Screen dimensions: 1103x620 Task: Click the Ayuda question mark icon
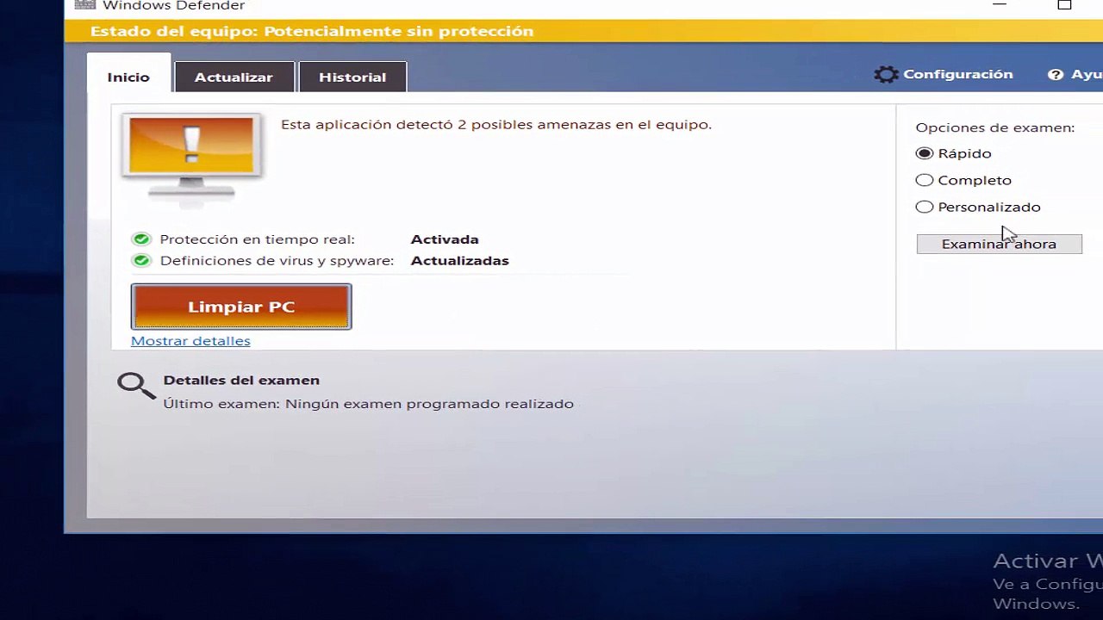1056,75
